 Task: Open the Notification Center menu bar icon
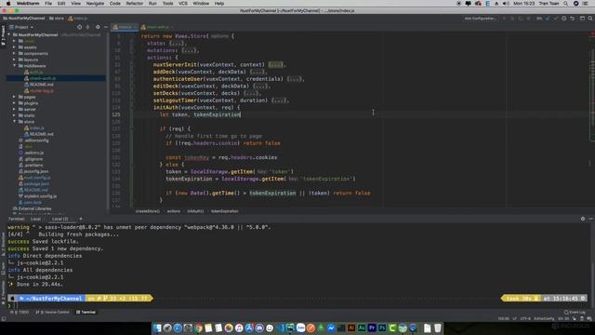coord(586,4)
